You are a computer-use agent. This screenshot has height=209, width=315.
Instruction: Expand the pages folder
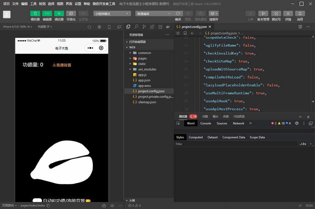[142, 58]
